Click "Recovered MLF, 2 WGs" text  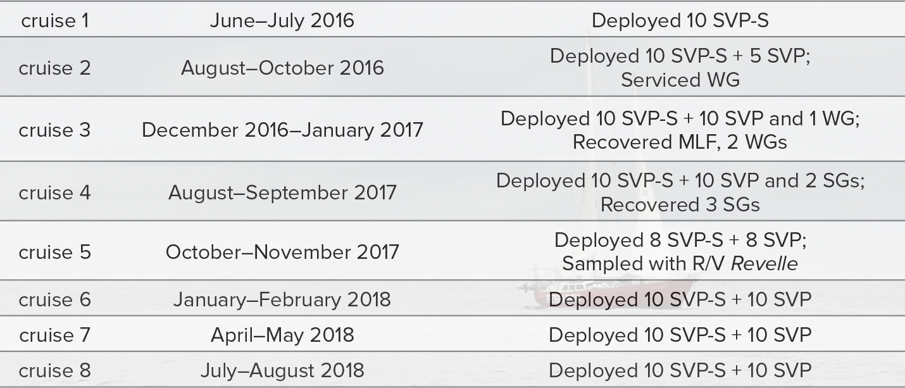[x=680, y=142]
